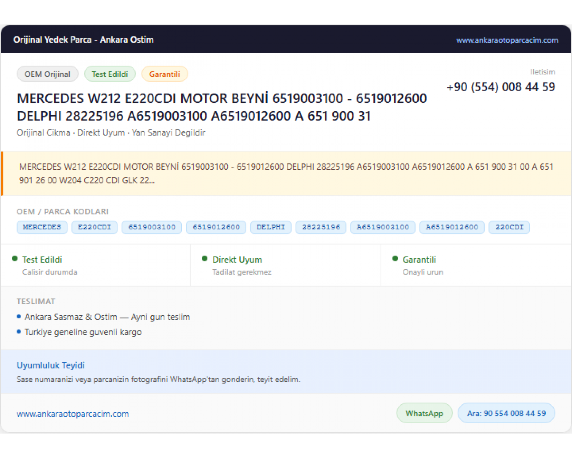Open the footer www.ankaraotoparcacim.com link
Image resolution: width=572 pixels, height=458 pixels.
73,414
